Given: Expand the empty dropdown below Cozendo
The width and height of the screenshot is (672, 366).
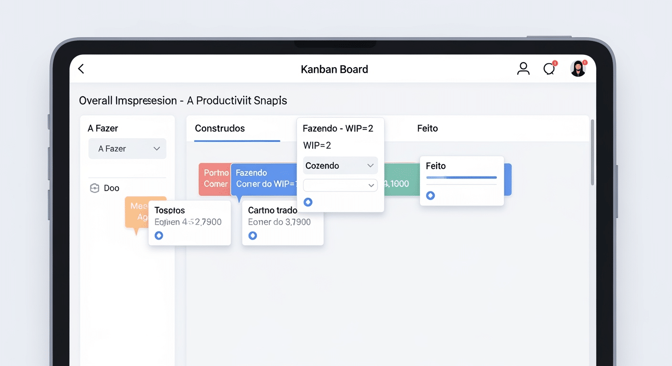Looking at the screenshot, I should coord(340,185).
